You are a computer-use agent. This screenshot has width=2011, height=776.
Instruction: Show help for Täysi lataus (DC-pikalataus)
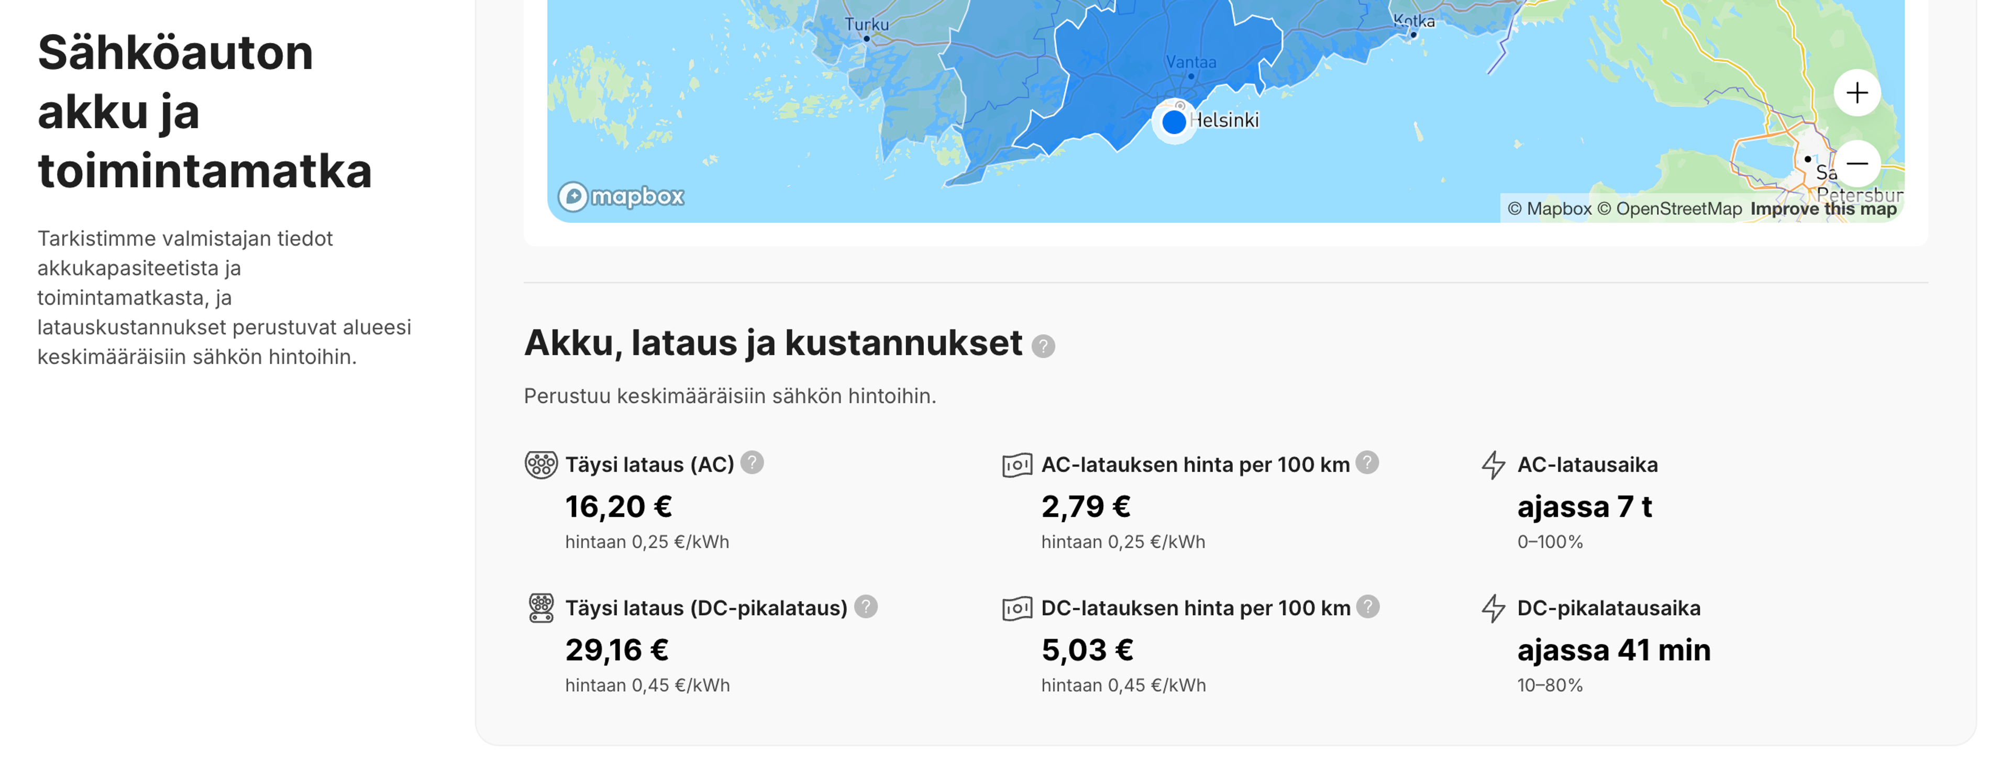[866, 606]
